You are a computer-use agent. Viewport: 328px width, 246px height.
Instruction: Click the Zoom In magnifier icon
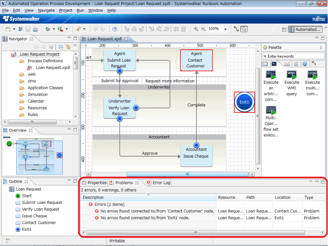(196, 29)
